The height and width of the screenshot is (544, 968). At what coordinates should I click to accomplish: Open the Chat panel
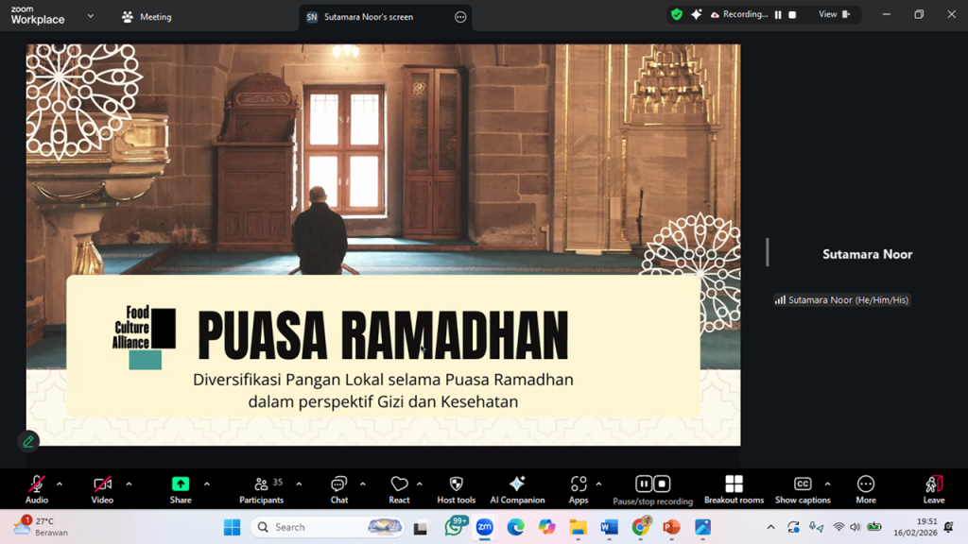[x=339, y=487]
